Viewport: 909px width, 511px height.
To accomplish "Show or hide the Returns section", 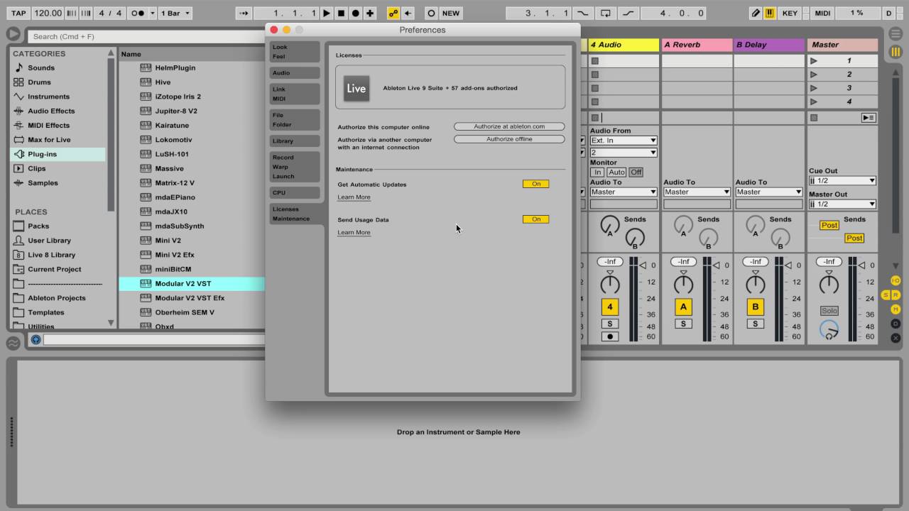I will [896, 295].
